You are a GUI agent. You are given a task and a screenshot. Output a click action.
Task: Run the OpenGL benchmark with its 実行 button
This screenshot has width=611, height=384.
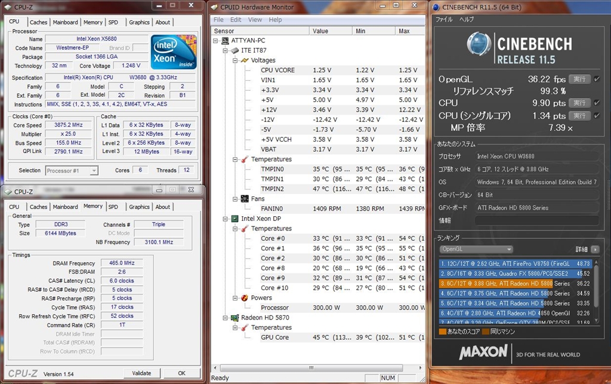tap(579, 79)
